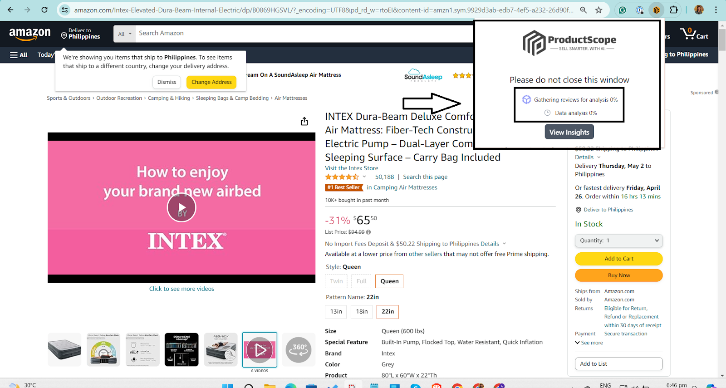726x388 pixels.
Task: Choose the 22in pattern option
Action: (388, 312)
